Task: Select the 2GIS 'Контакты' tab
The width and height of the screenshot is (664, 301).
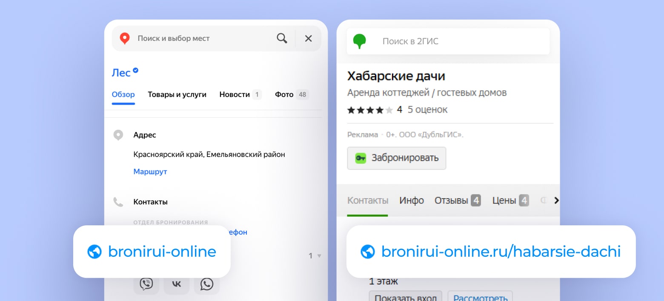Action: click(368, 200)
